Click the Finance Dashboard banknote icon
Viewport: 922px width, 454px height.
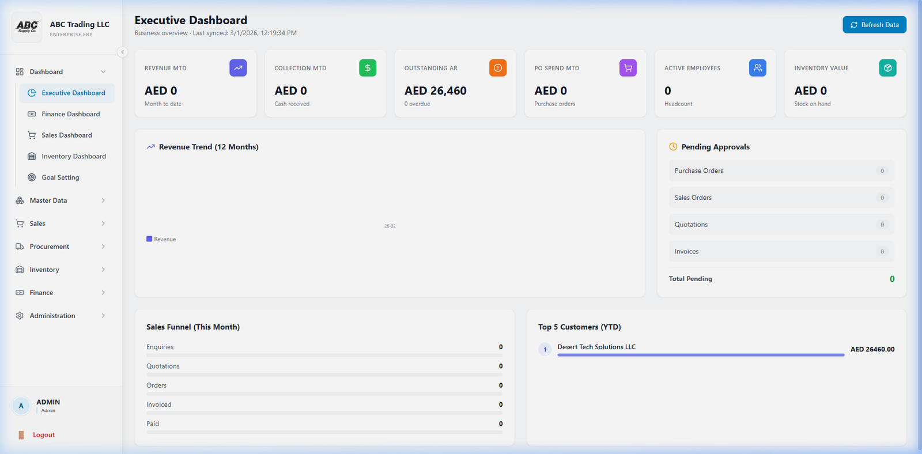[32, 114]
